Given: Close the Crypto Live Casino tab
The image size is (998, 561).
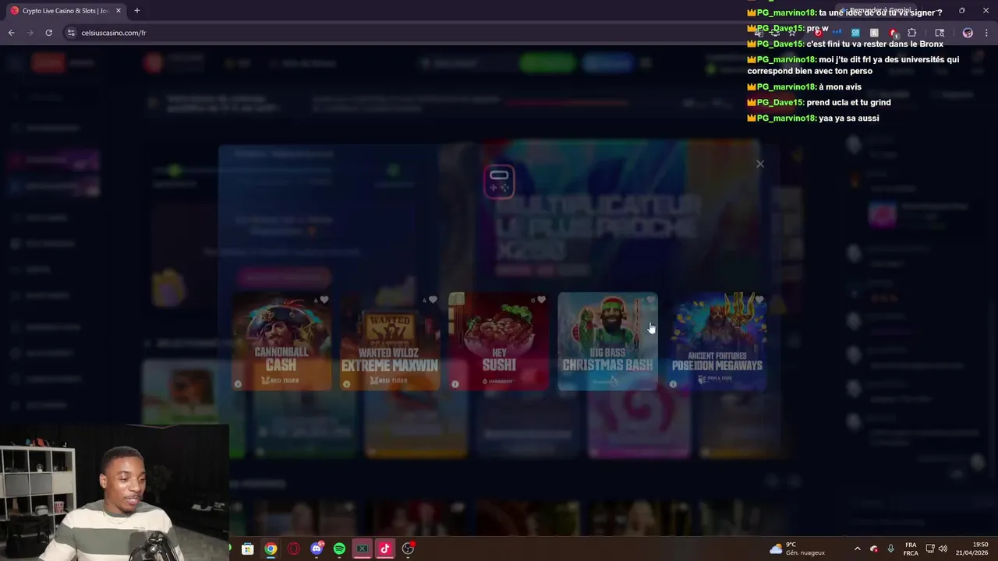Looking at the screenshot, I should click(x=119, y=11).
